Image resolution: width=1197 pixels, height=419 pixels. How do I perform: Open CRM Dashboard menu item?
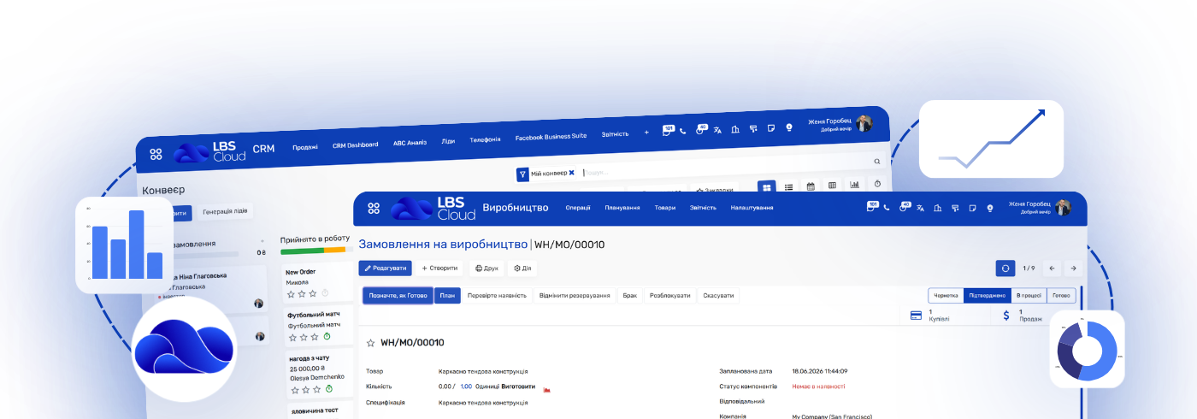(355, 145)
